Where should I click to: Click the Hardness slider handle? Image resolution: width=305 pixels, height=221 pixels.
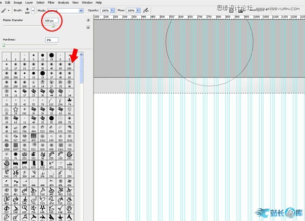(4, 45)
